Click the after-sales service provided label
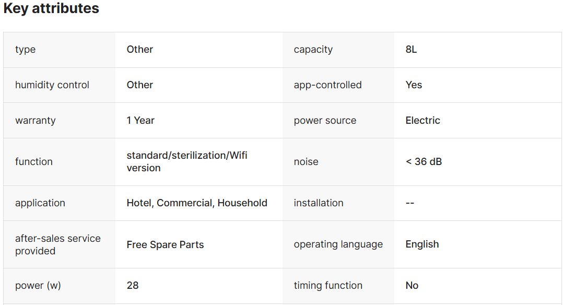 click(58, 244)
